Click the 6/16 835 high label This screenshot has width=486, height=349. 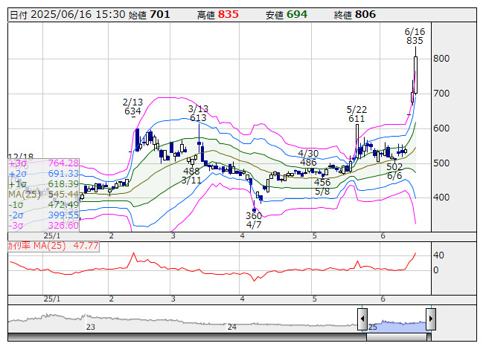tap(415, 36)
